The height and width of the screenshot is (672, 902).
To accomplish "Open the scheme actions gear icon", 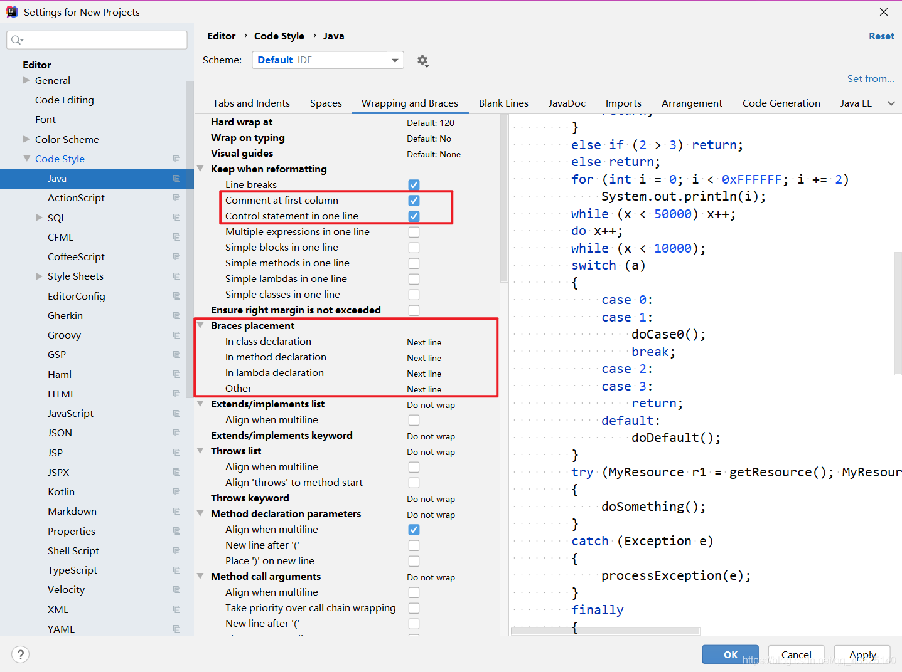I will [422, 61].
